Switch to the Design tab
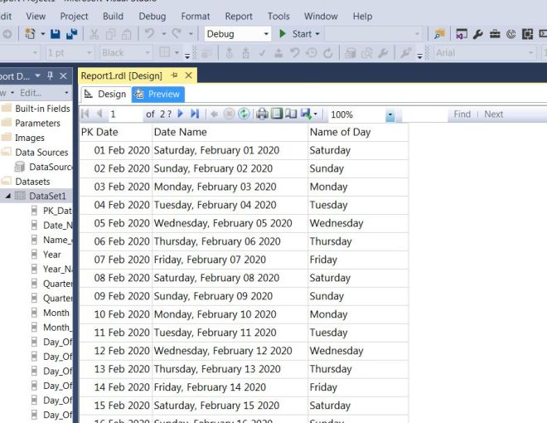The width and height of the screenshot is (547, 423). [105, 94]
